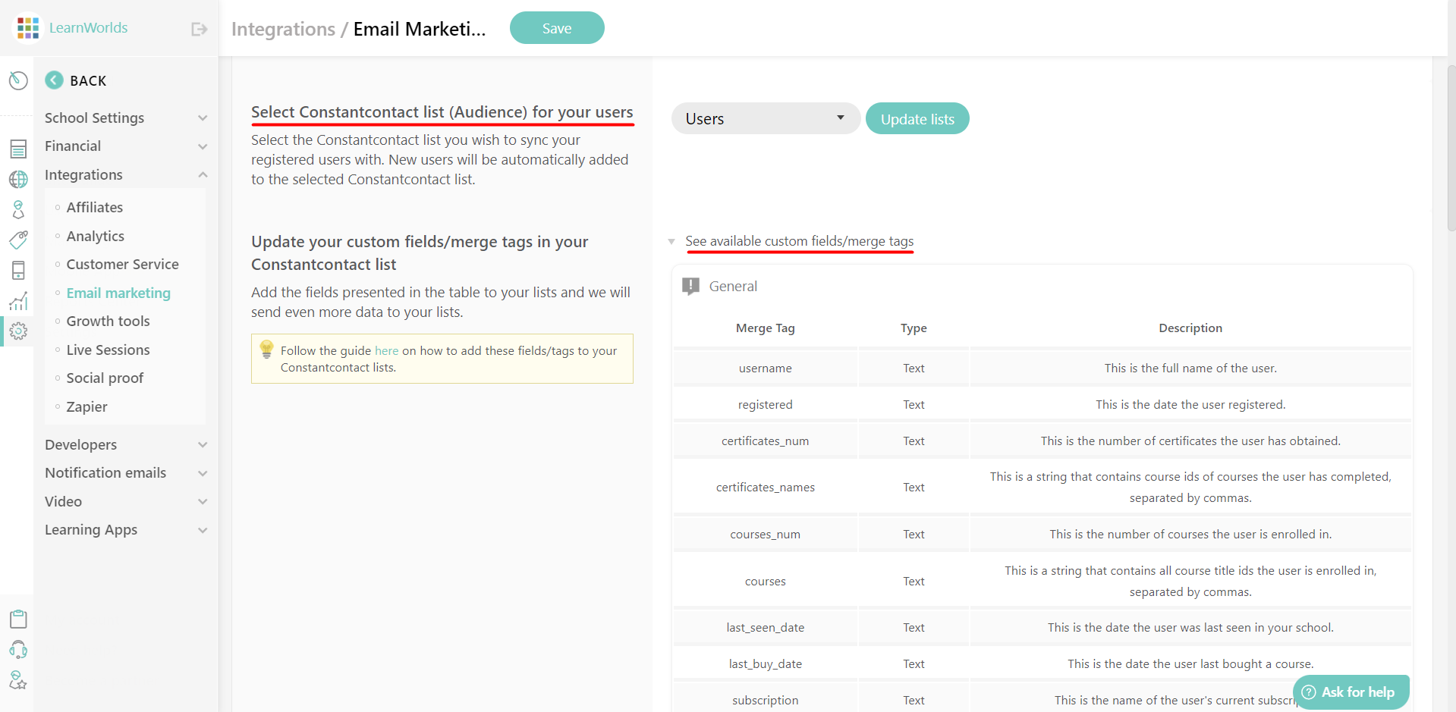Open the analytics chart icon in the left rail
Image resolution: width=1456 pixels, height=712 pixels.
click(x=18, y=301)
